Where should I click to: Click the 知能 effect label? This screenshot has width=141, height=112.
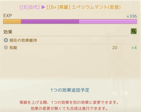tap(13, 48)
